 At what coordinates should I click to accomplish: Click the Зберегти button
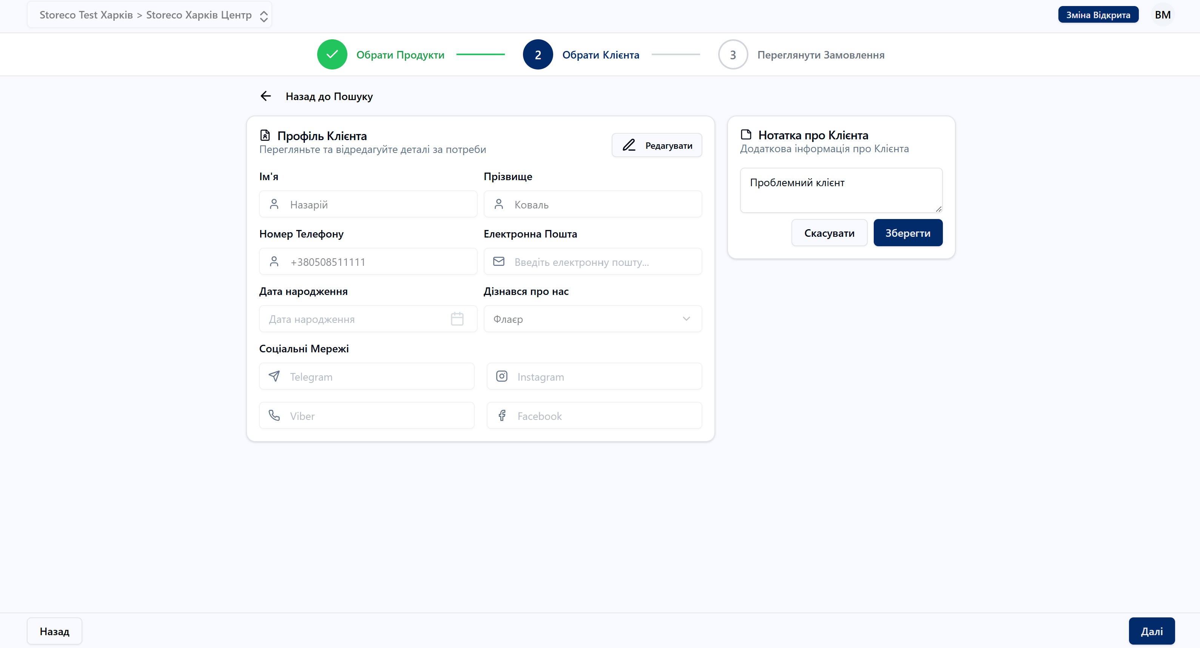coord(907,233)
